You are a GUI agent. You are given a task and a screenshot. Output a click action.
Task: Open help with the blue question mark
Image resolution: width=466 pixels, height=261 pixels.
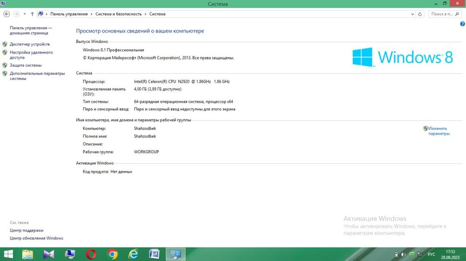tap(462, 24)
